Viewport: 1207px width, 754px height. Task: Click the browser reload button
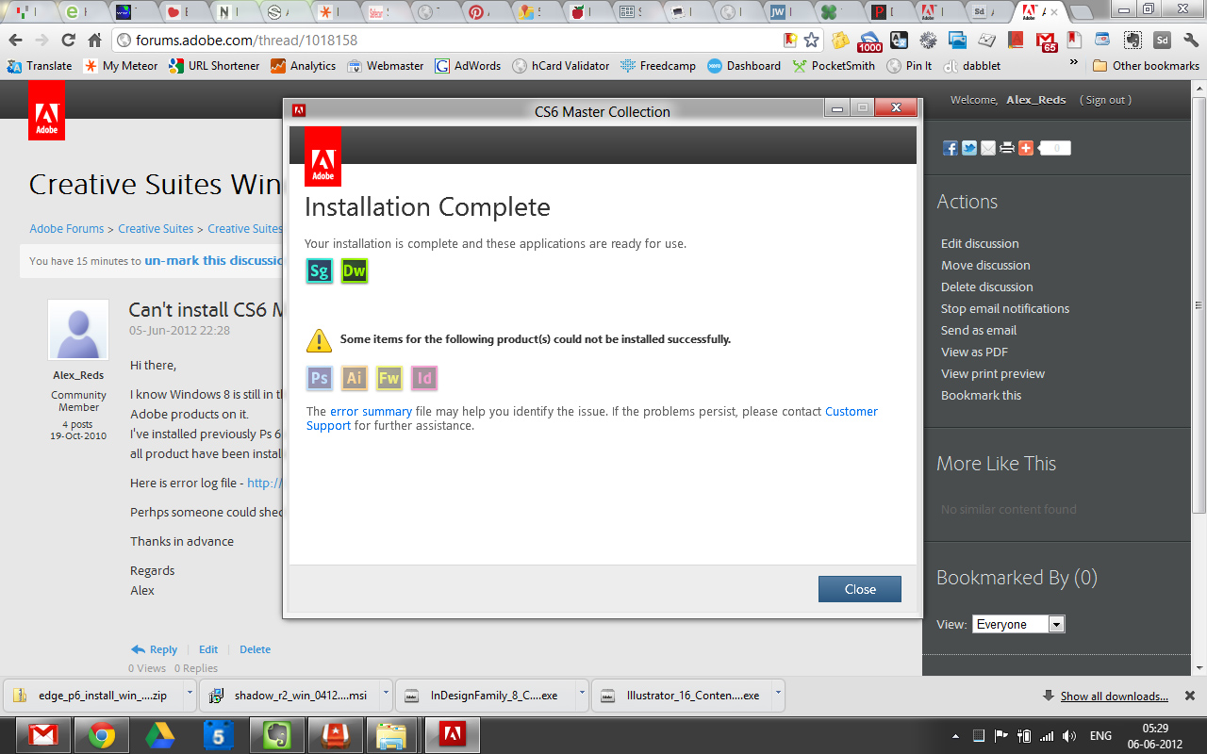[68, 41]
